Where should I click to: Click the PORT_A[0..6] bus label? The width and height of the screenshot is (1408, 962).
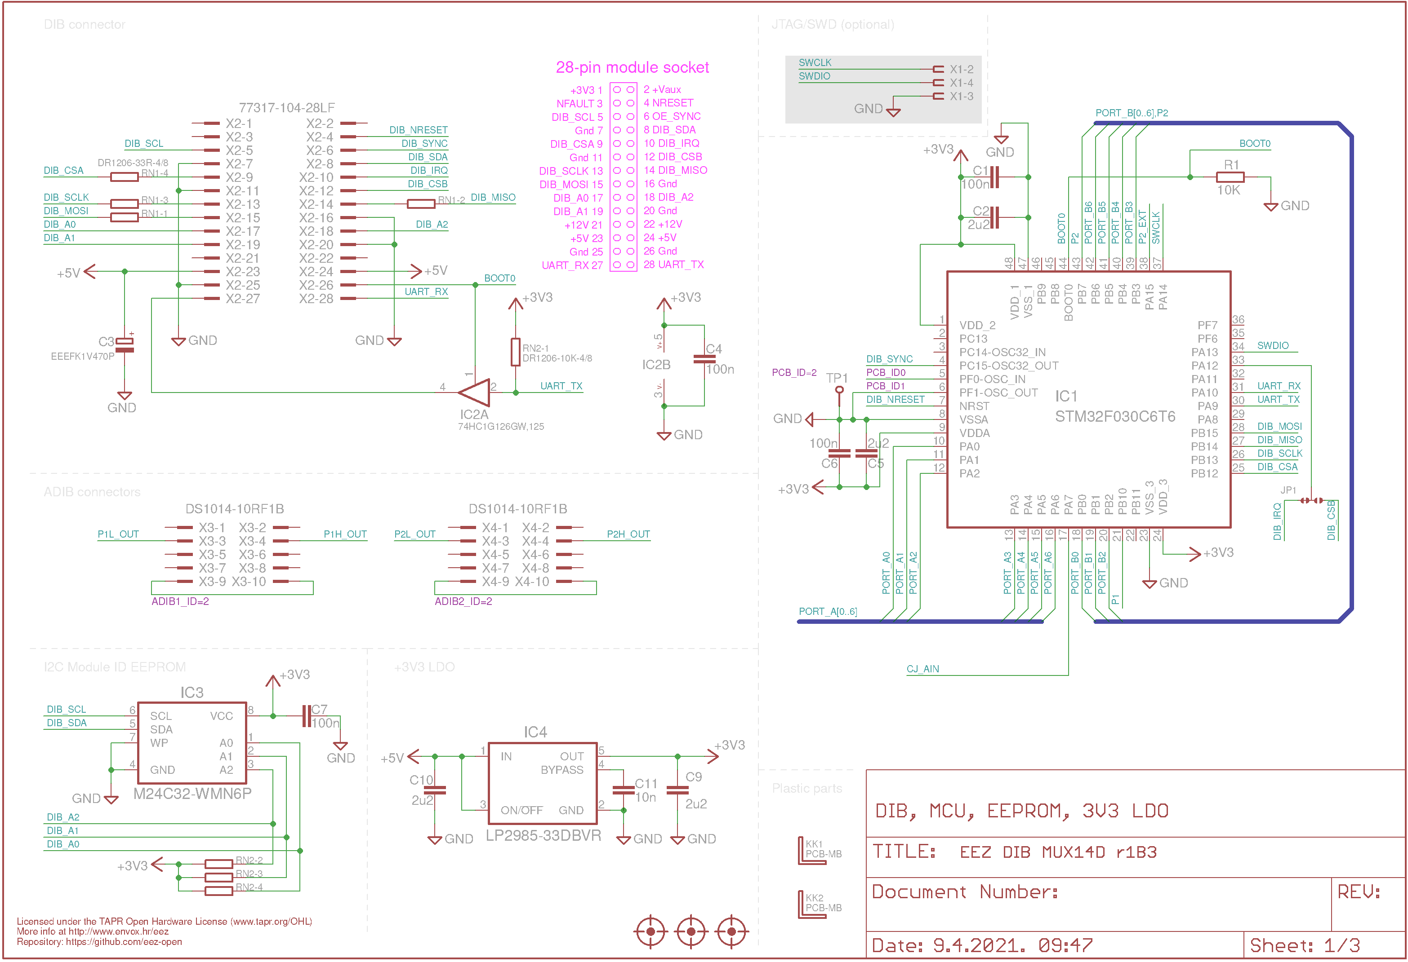coord(828,611)
